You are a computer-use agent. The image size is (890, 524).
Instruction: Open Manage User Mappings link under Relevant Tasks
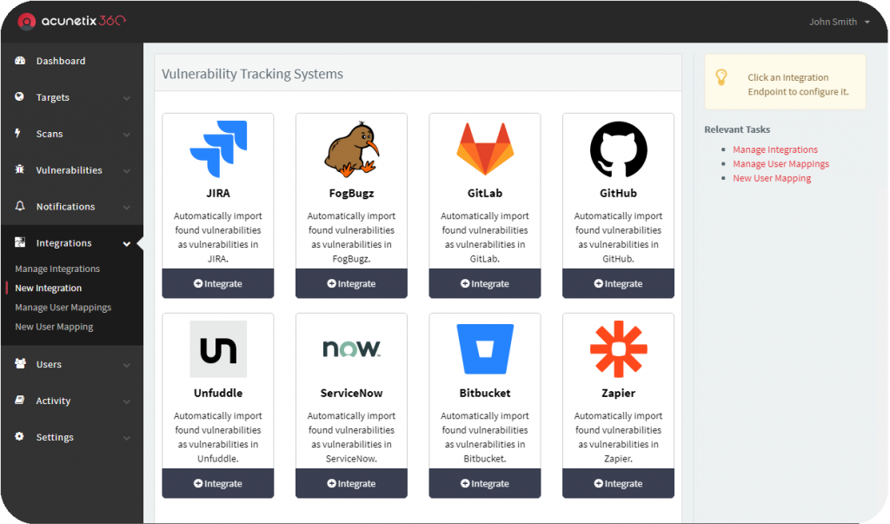pyautogui.click(x=780, y=163)
